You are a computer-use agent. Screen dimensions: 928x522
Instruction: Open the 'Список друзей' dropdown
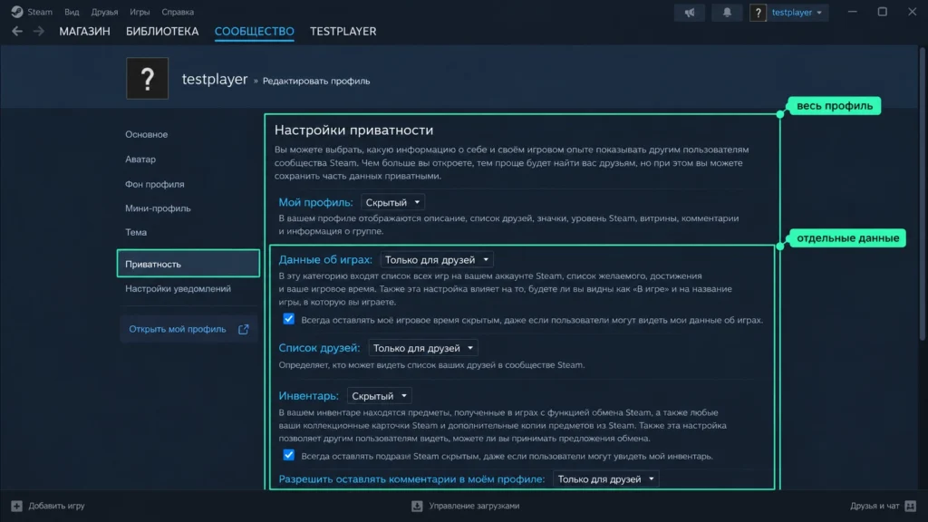[x=422, y=348]
